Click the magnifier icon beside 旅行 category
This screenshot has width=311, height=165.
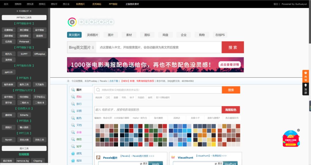pos(73,104)
